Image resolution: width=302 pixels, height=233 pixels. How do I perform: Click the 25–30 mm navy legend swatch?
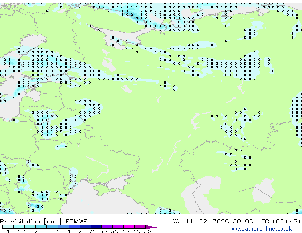point(96,227)
